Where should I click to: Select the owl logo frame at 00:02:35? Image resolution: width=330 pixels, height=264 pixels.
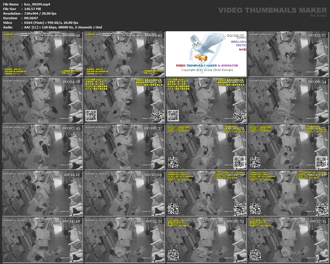206,54
